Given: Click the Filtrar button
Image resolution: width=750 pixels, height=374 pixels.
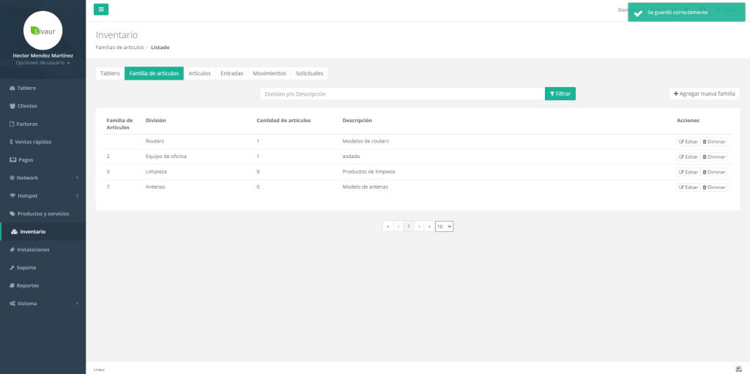Looking at the screenshot, I should point(560,94).
